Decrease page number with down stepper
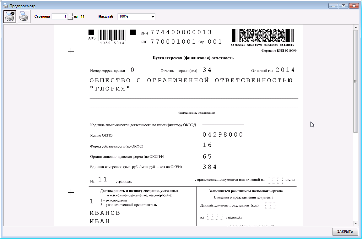This screenshot has height=239, width=362. point(70,18)
